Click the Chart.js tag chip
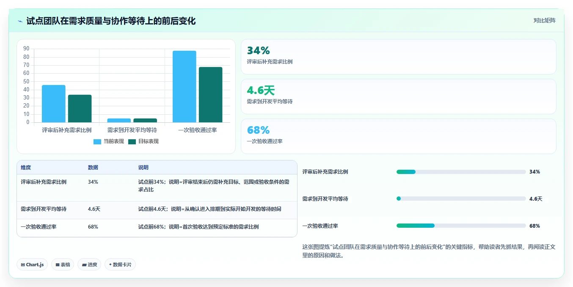The height and width of the screenshot is (287, 573). [32, 265]
